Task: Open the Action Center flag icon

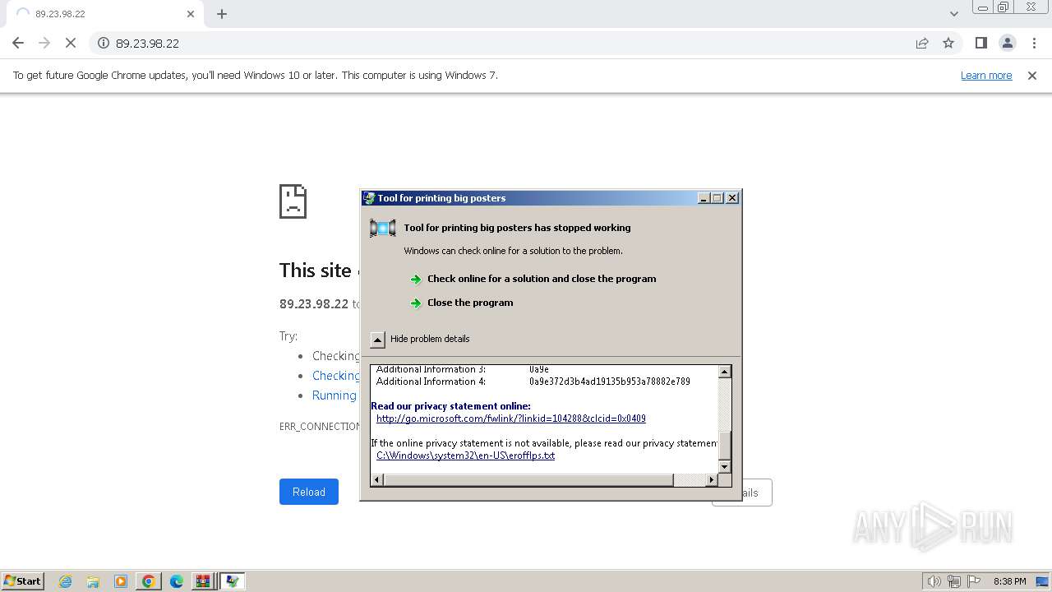Action: click(974, 581)
